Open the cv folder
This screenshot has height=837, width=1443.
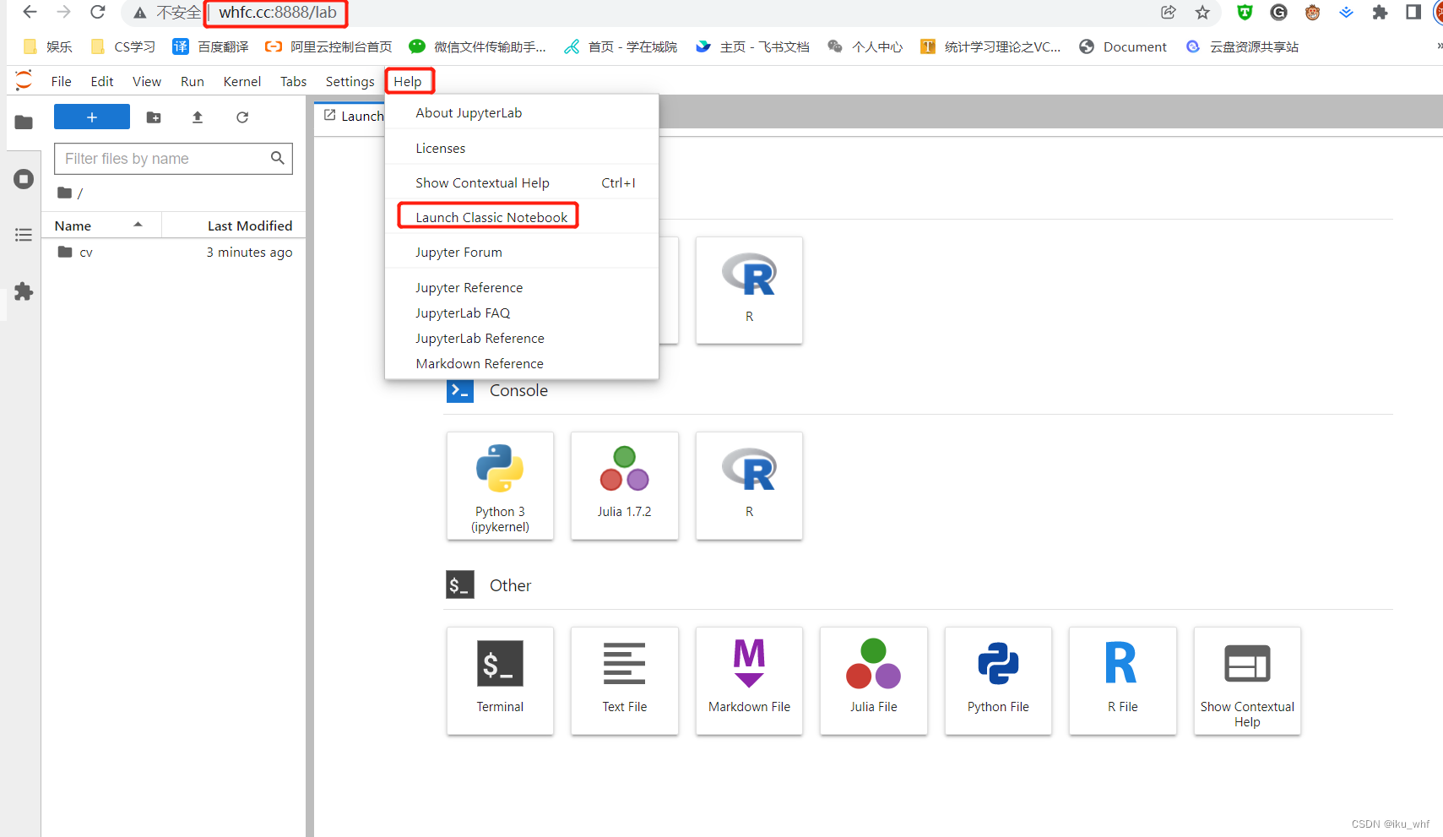pyautogui.click(x=174, y=253)
